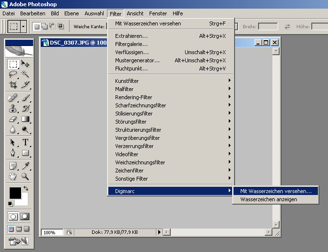Select the Slice tool

click(25, 85)
